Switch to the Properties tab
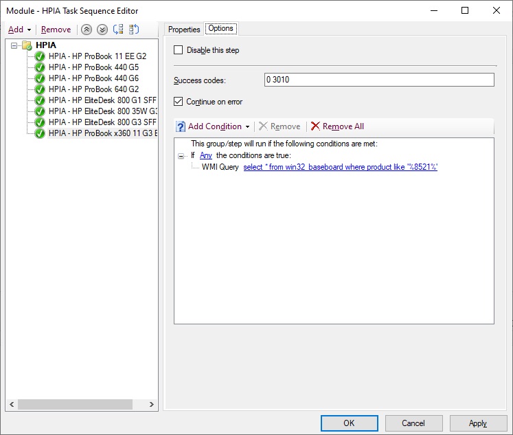Image resolution: width=513 pixels, height=435 pixels. [184, 30]
